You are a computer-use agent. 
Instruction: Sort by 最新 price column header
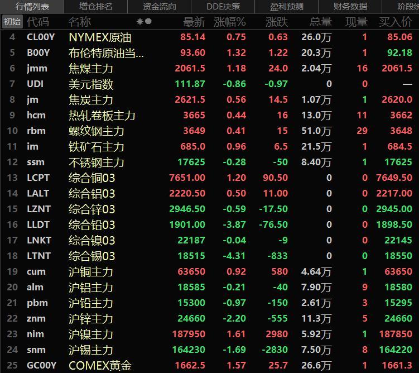coord(194,22)
